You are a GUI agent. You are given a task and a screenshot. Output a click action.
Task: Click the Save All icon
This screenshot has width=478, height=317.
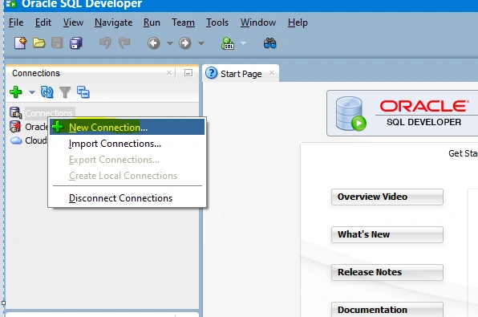point(76,43)
